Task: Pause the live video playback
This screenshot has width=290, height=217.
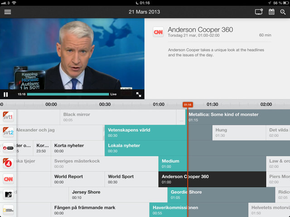Action: click(6, 94)
